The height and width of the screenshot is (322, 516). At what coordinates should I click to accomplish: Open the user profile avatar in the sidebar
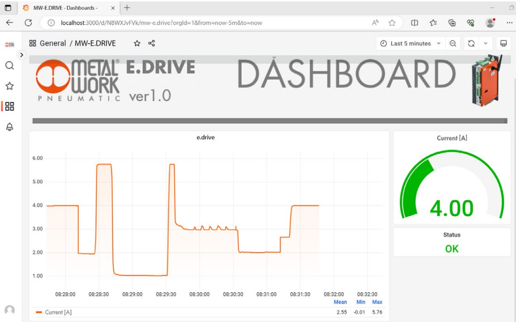coord(9,310)
